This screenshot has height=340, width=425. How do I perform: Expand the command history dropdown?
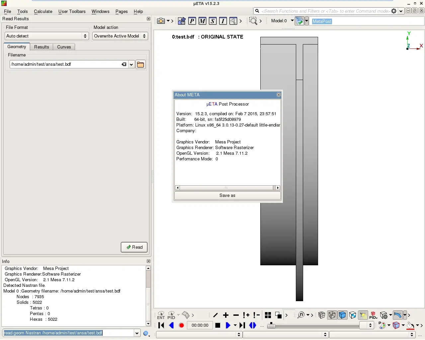pos(137,333)
